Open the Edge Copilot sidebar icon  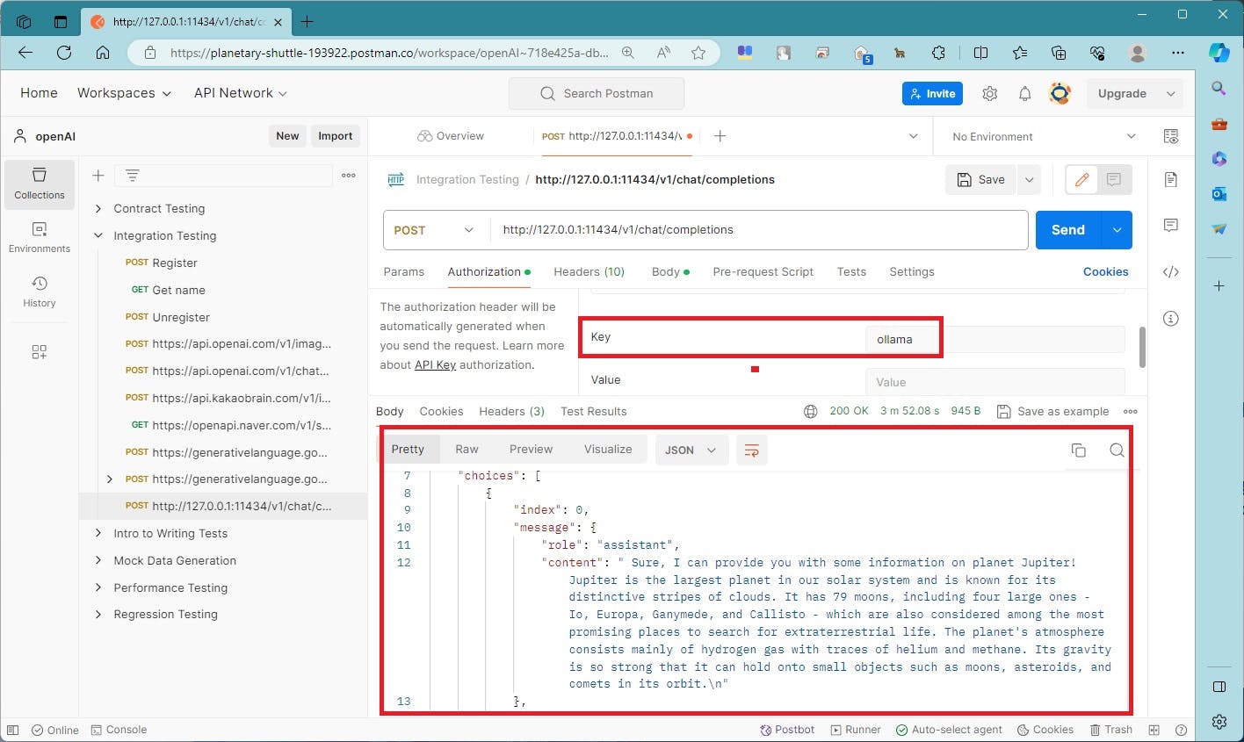pyautogui.click(x=1219, y=53)
